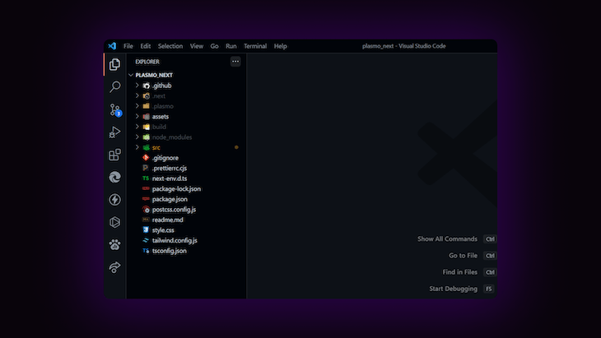Open the Terminal menu
601x338 pixels.
255,46
